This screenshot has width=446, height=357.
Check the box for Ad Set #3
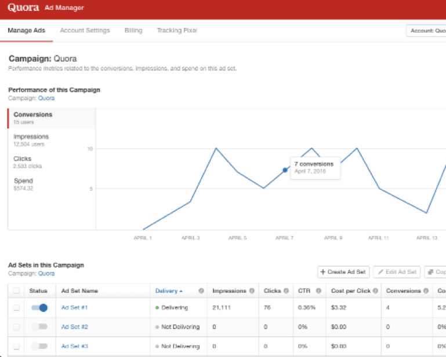16,346
